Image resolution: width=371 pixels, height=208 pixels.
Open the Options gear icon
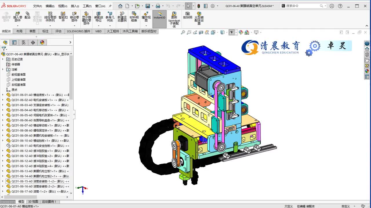click(x=213, y=6)
